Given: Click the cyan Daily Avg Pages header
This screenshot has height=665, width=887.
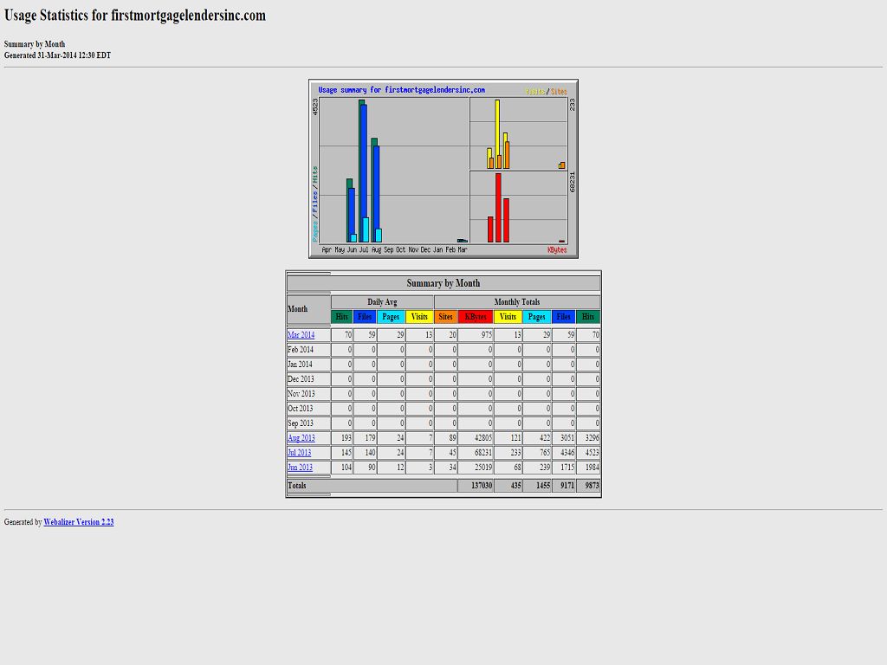Looking at the screenshot, I should (391, 317).
